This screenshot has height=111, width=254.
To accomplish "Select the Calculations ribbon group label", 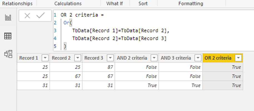I will (x=68, y=4).
